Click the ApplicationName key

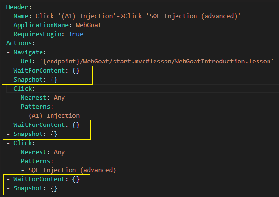[x=41, y=25]
